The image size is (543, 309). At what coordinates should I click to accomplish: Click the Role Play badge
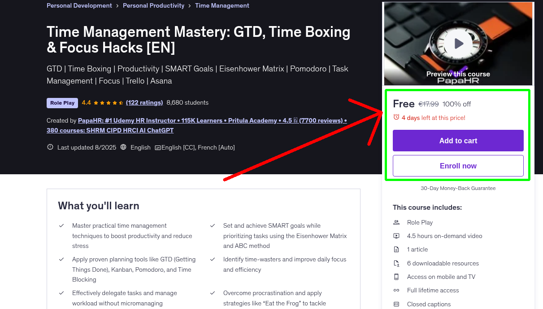[x=62, y=103]
